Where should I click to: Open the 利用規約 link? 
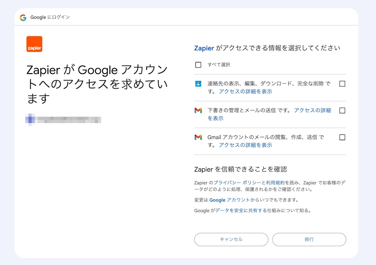click(x=275, y=183)
